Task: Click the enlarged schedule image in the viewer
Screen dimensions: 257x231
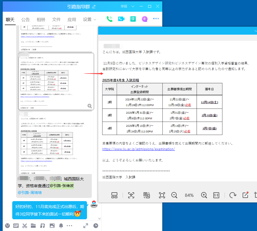Action: (x=177, y=111)
